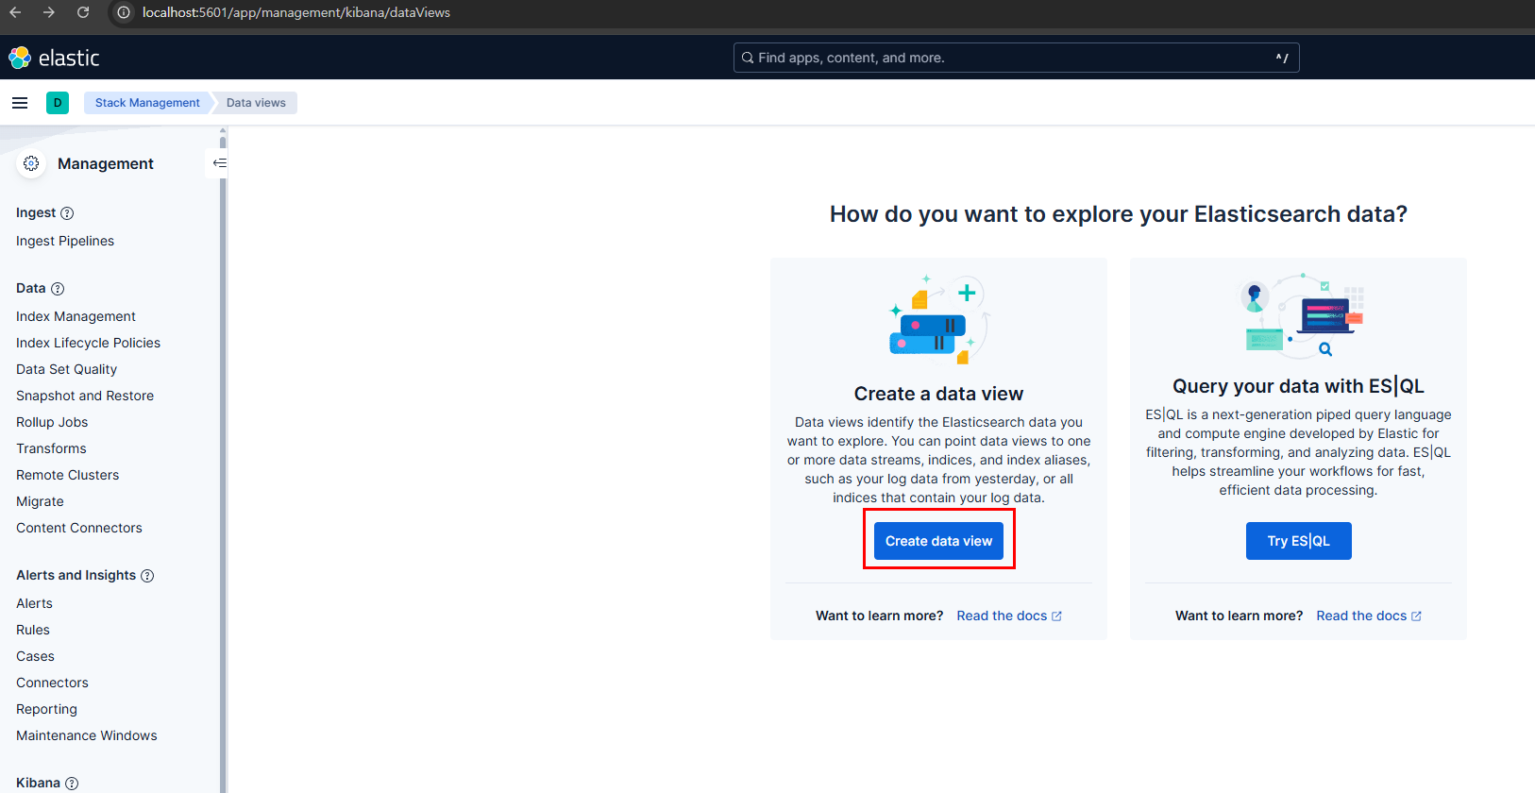Open the space selector D avatar
Image resolution: width=1535 pixels, height=793 pixels.
click(58, 103)
